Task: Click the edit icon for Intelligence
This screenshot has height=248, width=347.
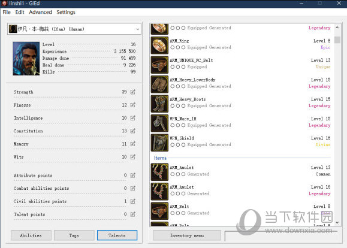Action: pyautogui.click(x=133, y=118)
